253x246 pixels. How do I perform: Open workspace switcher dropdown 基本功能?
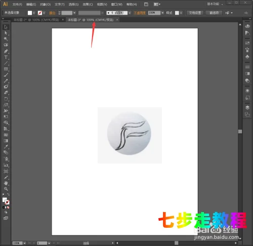215,4
